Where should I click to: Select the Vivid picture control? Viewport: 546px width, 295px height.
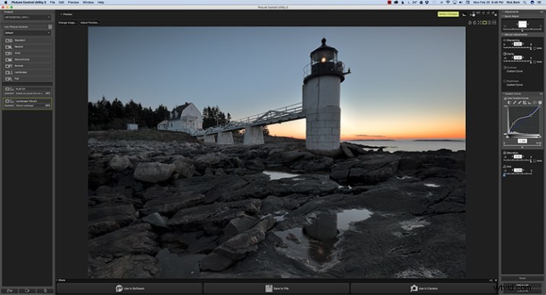(x=27, y=53)
